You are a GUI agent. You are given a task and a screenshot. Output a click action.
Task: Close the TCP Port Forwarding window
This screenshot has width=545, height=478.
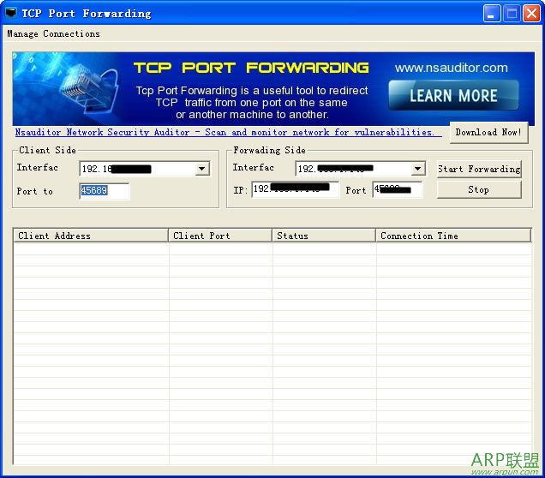[x=532, y=14]
